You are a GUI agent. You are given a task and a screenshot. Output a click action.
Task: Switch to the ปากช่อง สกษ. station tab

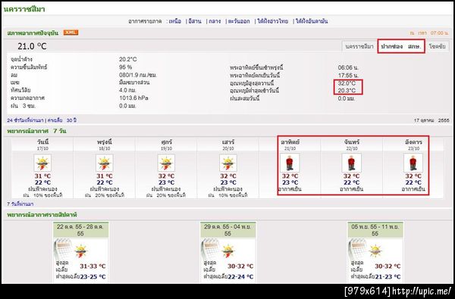pyautogui.click(x=401, y=46)
